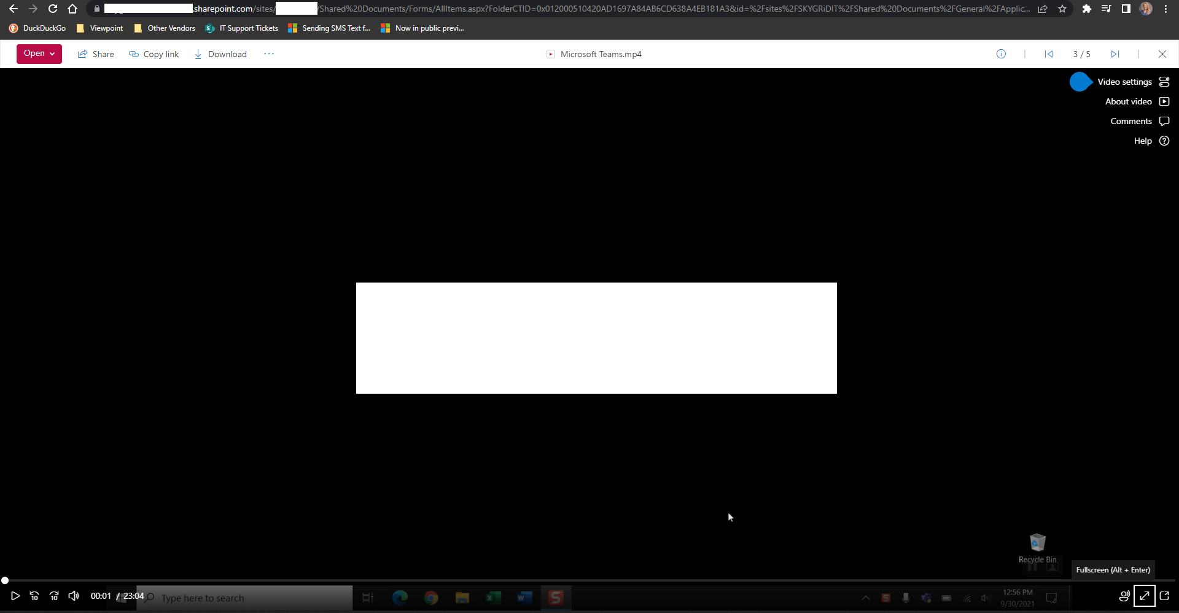The height and width of the screenshot is (613, 1179).
Task: Open the Open dropdown menu
Action: pos(39,53)
